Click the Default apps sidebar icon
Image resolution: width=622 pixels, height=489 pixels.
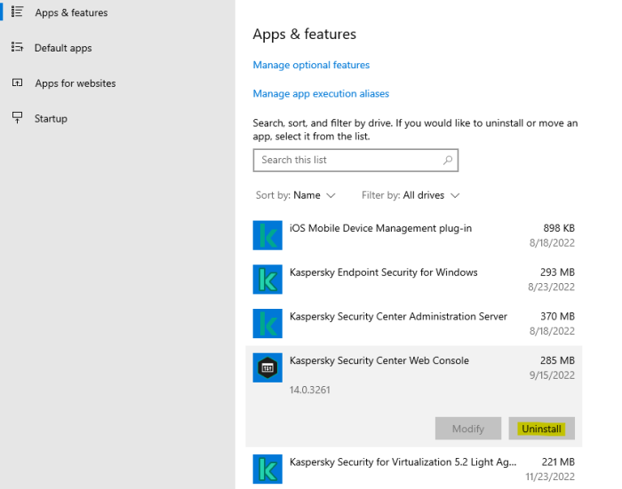pyautogui.click(x=17, y=48)
